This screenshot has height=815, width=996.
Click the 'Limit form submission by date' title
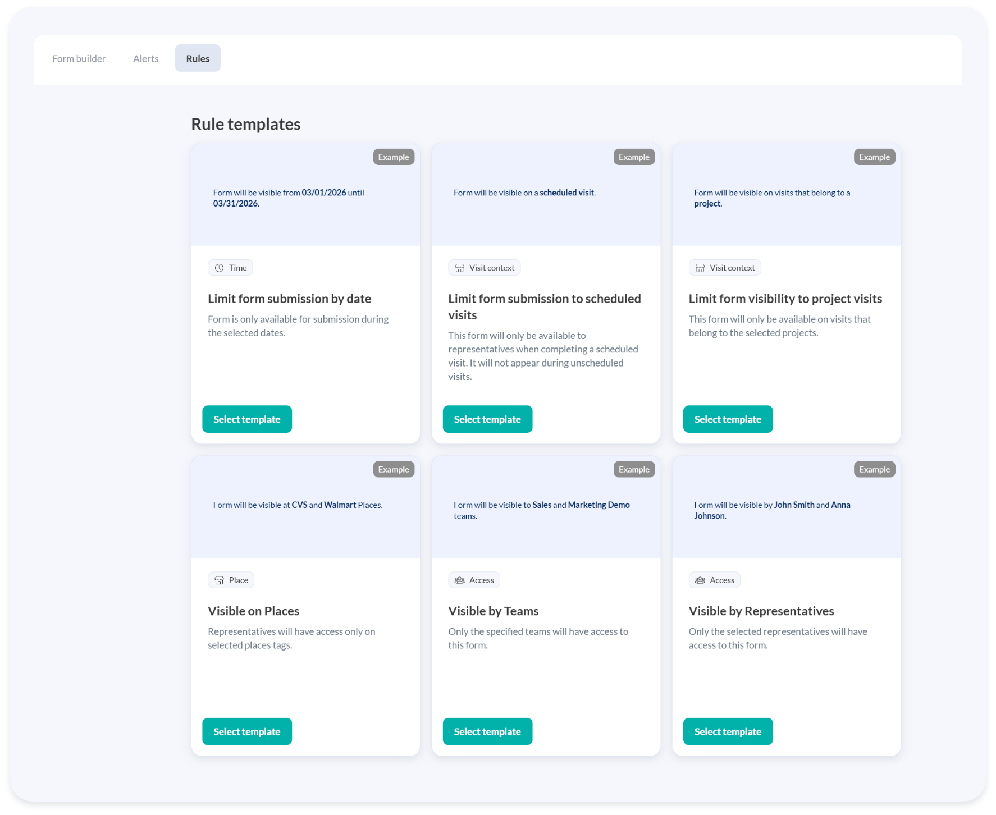(x=289, y=299)
